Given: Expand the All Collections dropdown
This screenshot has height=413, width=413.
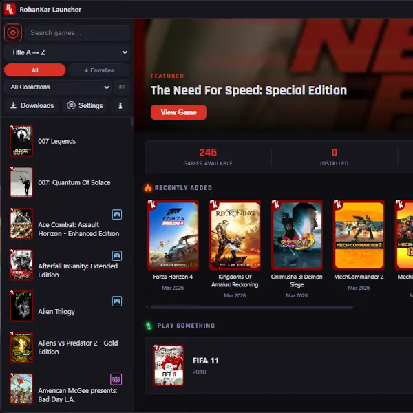Looking at the screenshot, I should [58, 87].
